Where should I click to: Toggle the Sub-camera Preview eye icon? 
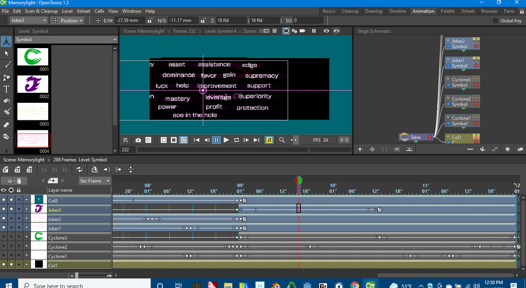click(x=337, y=31)
